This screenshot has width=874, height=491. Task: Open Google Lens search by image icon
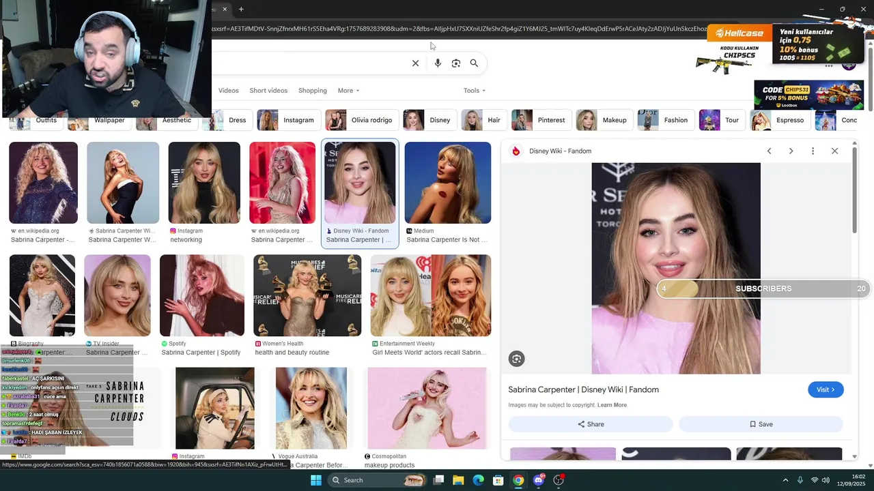coord(456,63)
